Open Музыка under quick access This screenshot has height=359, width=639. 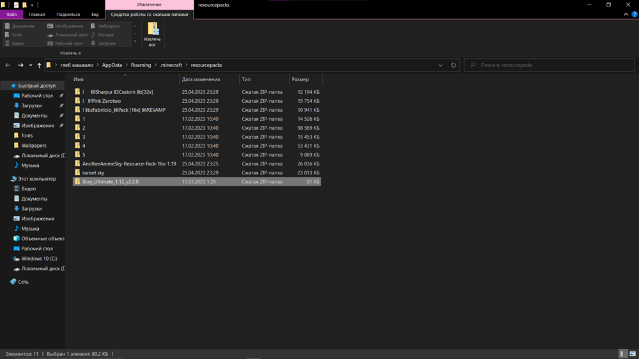coord(30,165)
